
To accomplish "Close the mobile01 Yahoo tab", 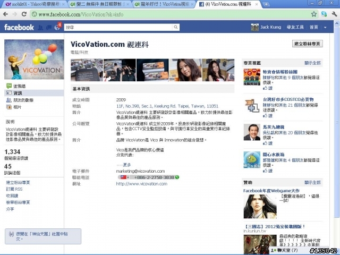I will click(x=64, y=4).
